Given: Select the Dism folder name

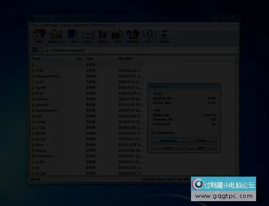Looking at the screenshot, I should click(x=39, y=145).
